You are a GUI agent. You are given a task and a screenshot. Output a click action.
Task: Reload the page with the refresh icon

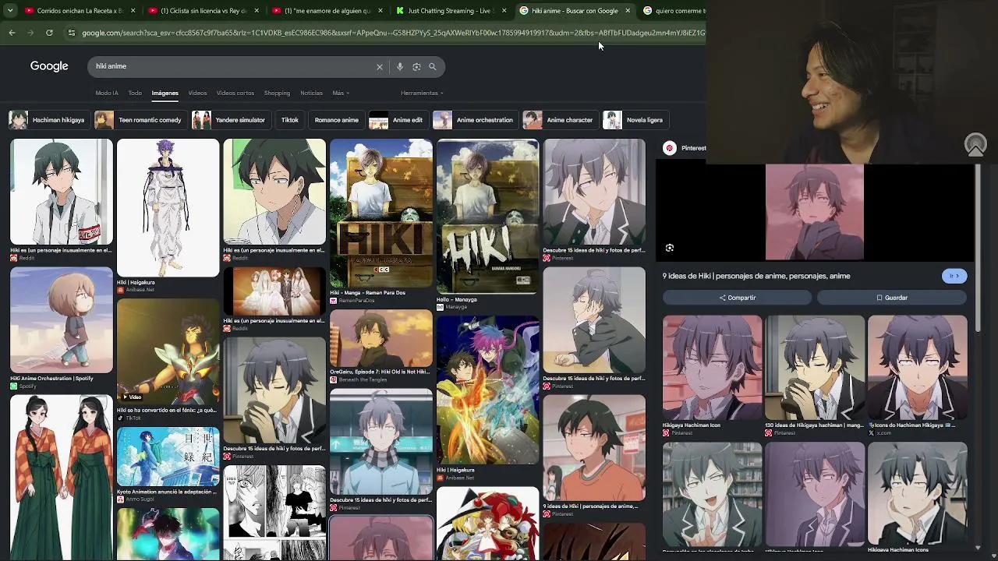49,33
